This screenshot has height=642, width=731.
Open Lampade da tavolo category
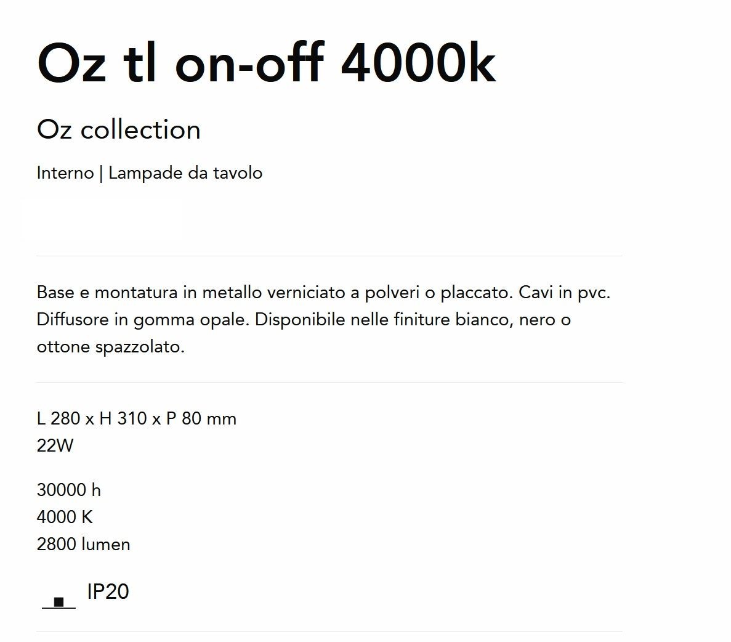185,173
